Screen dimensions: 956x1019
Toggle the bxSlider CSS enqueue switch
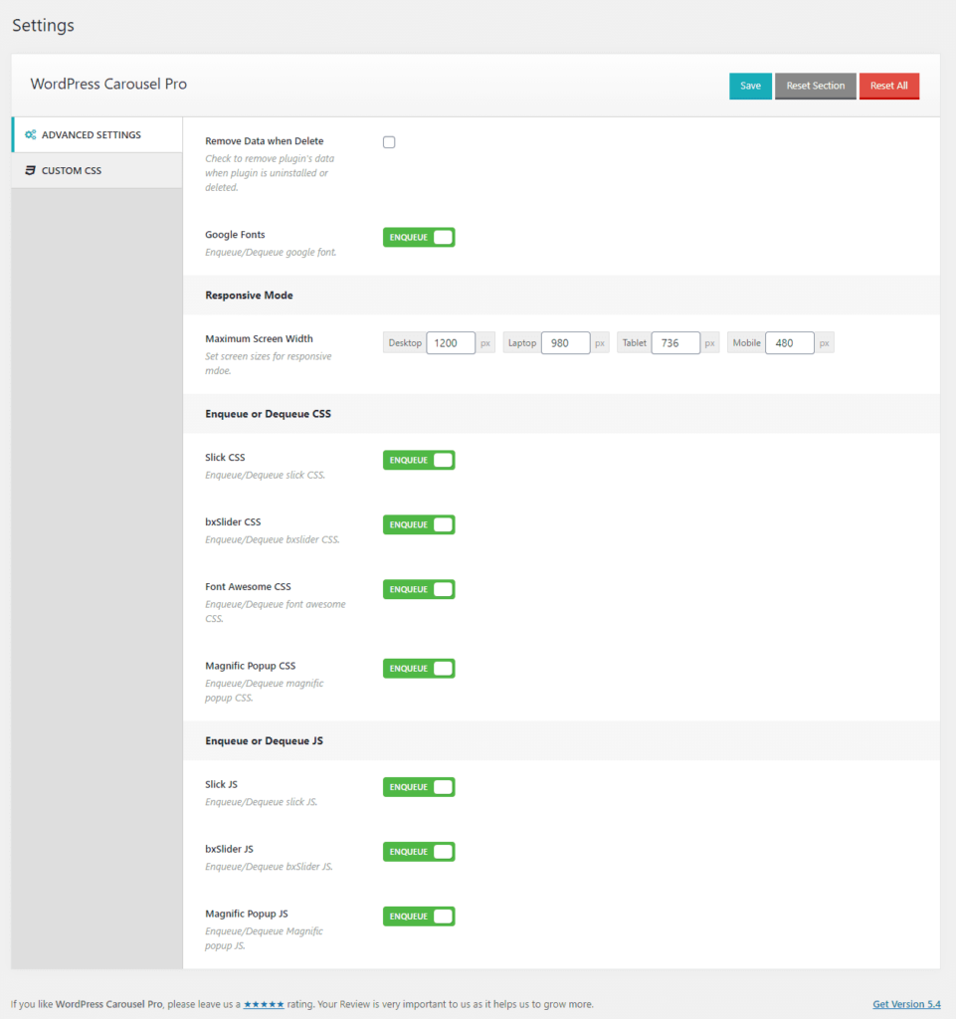click(418, 524)
